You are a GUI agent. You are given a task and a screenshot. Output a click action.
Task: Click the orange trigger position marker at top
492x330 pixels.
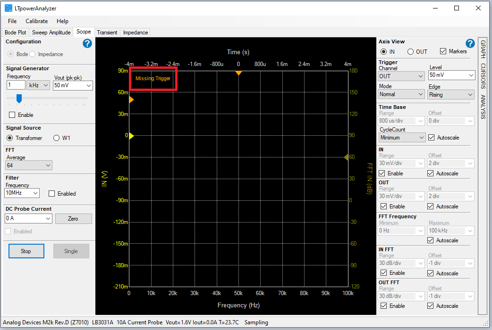238,73
